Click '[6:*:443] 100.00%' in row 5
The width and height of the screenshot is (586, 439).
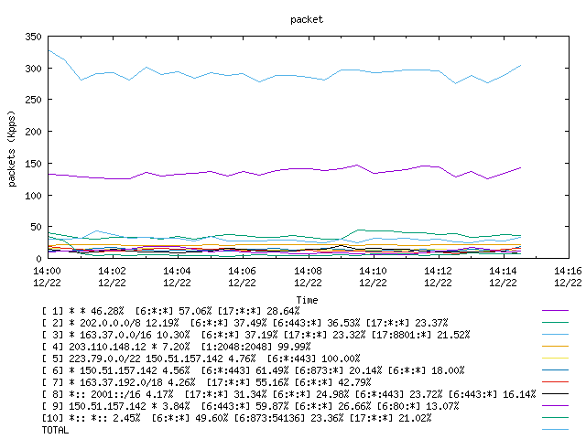pyautogui.click(x=313, y=359)
